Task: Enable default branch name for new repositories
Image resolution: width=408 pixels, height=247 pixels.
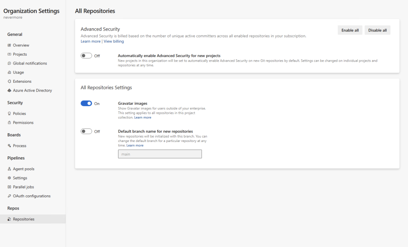Action: (86, 131)
